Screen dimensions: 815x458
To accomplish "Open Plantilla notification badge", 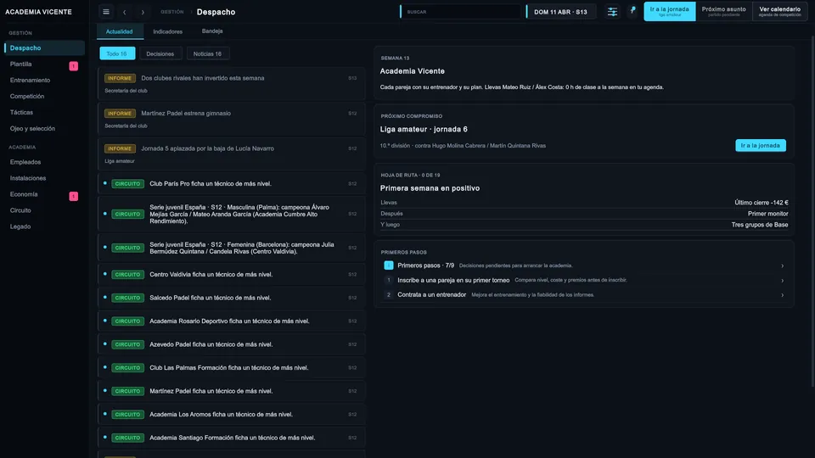I will [x=73, y=66].
